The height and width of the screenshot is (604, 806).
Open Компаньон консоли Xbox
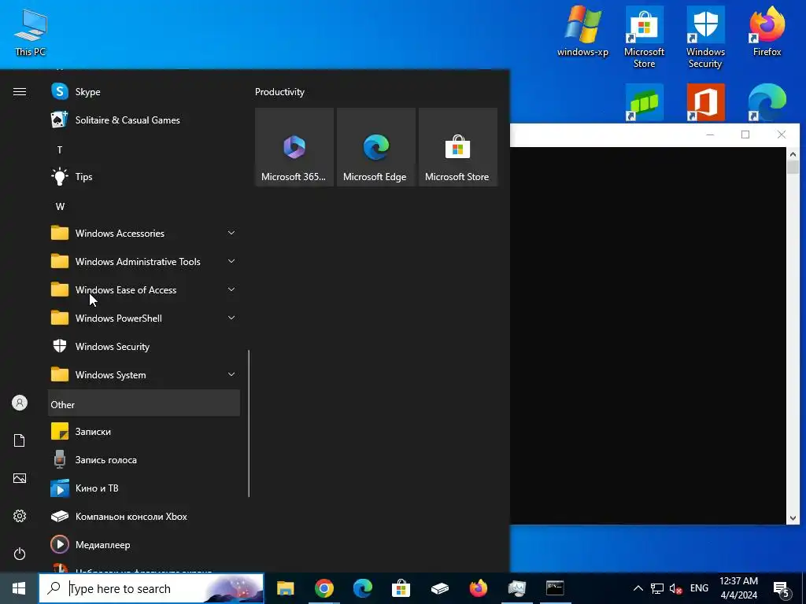click(x=144, y=516)
